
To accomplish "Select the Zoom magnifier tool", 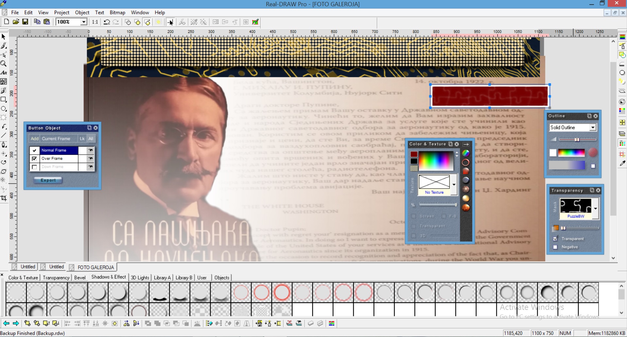I will point(4,64).
